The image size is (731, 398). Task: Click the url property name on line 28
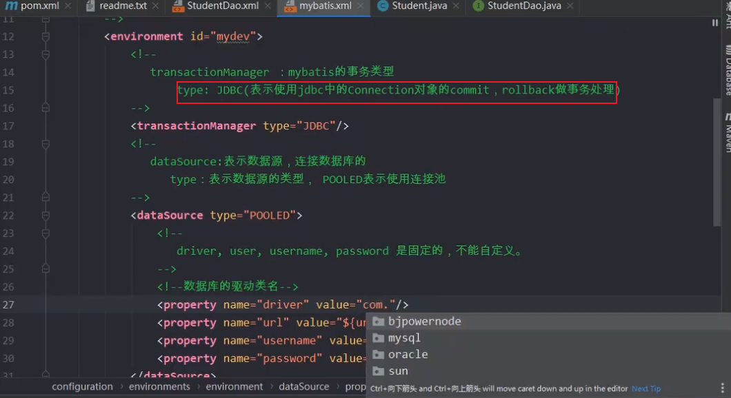(272, 322)
